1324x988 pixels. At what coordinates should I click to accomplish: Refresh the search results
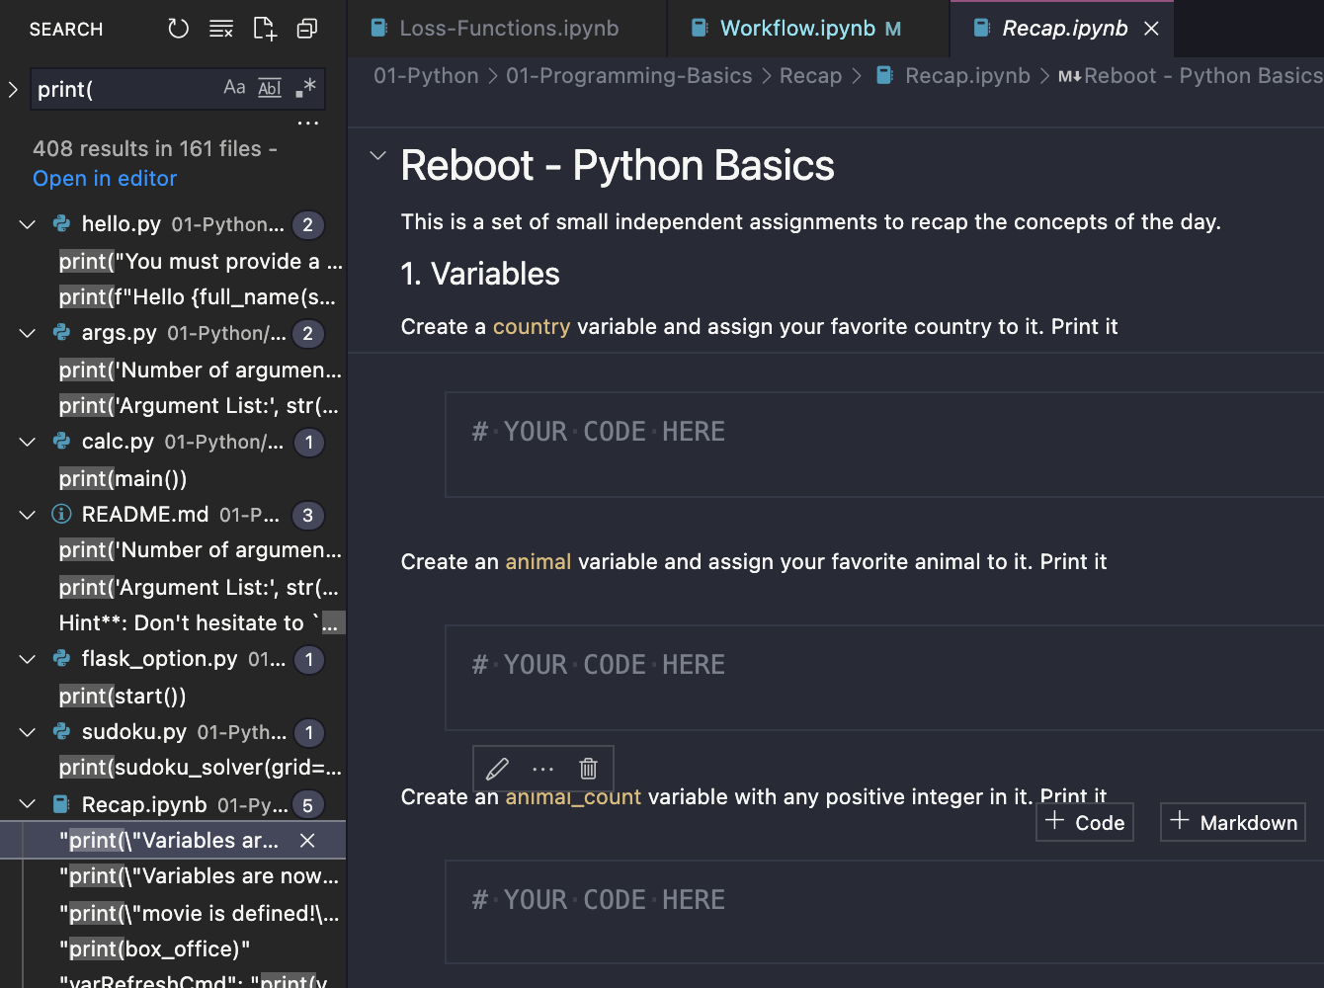[178, 29]
